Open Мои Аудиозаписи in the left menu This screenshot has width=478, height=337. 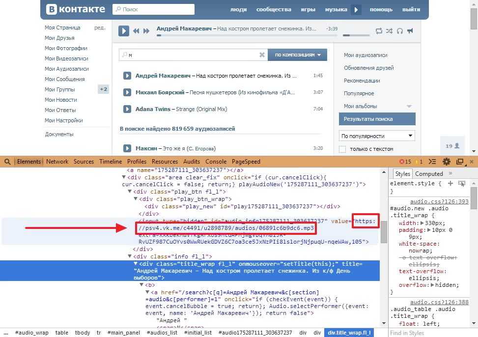pyautogui.click(x=67, y=69)
